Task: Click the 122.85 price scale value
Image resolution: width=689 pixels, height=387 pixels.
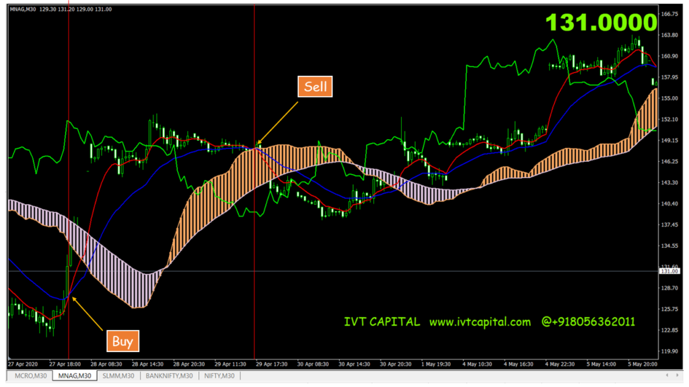Action: click(x=669, y=330)
